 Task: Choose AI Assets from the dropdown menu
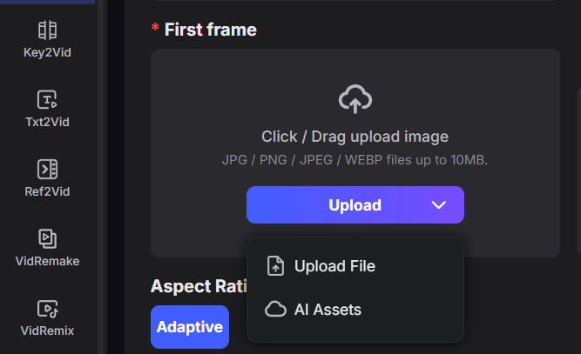[x=328, y=310]
